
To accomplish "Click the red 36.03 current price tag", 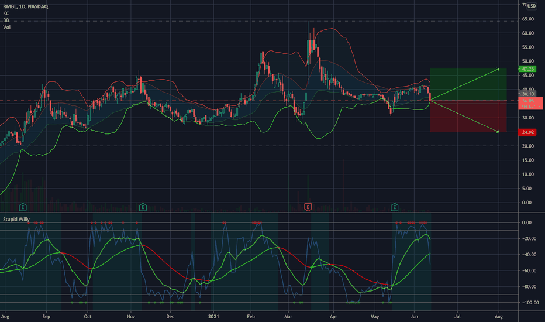I will coord(530,104).
